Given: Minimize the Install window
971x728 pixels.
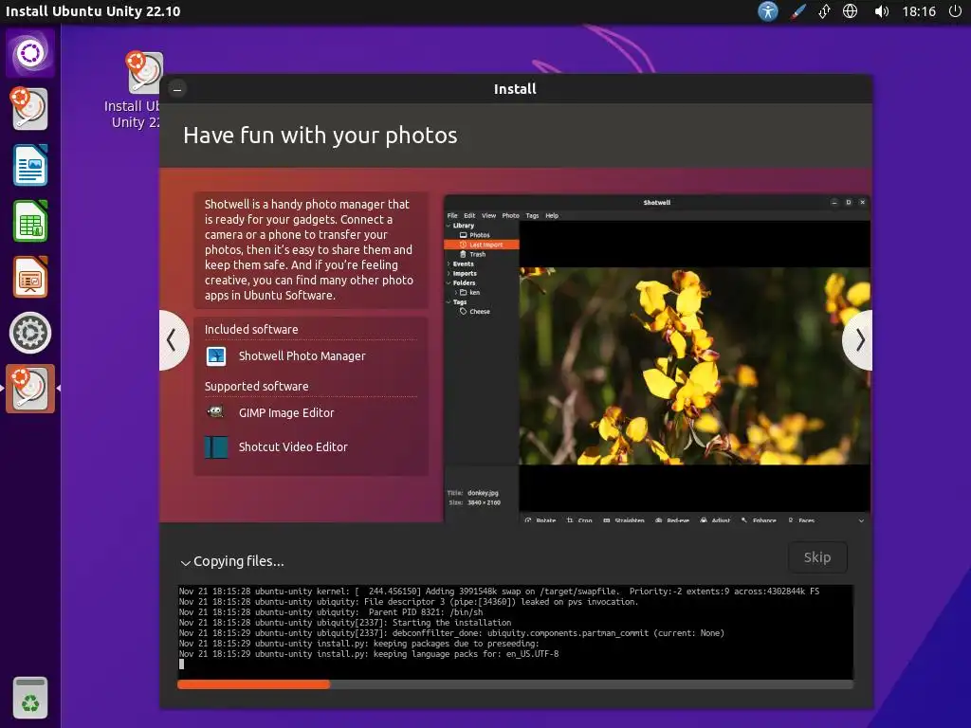Looking at the screenshot, I should [177, 89].
